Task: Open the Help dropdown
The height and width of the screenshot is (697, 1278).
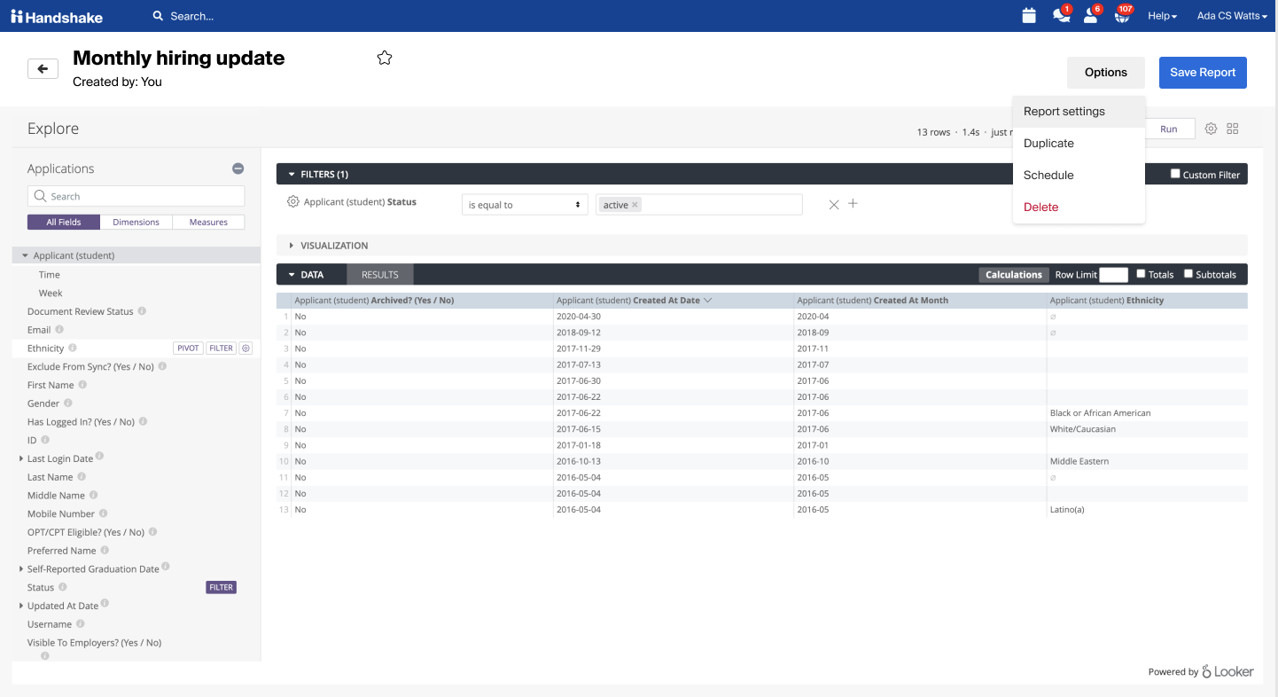Action: pos(1162,16)
